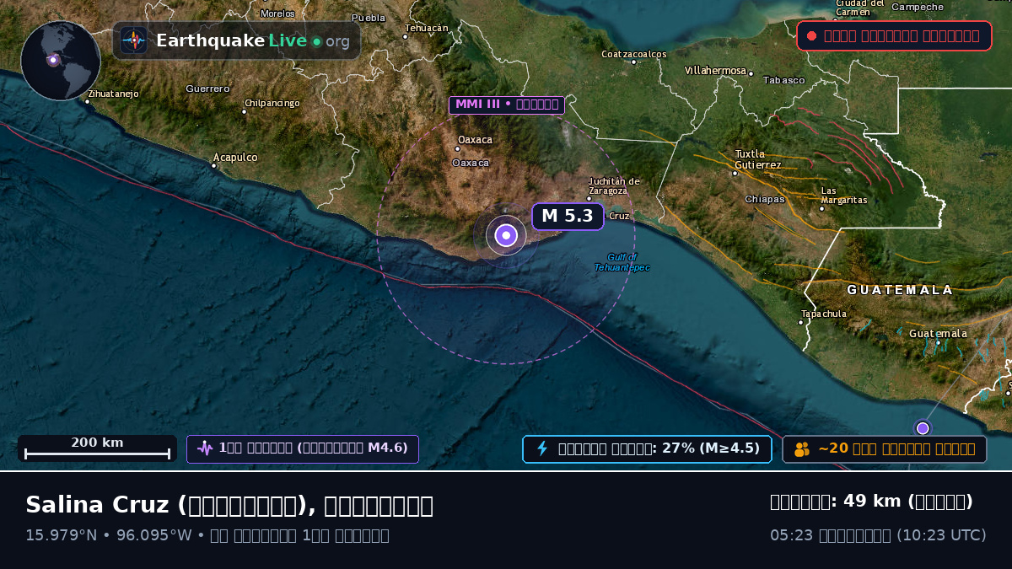This screenshot has width=1012, height=569.
Task: Click the purple epicenter marker
Action: click(506, 236)
